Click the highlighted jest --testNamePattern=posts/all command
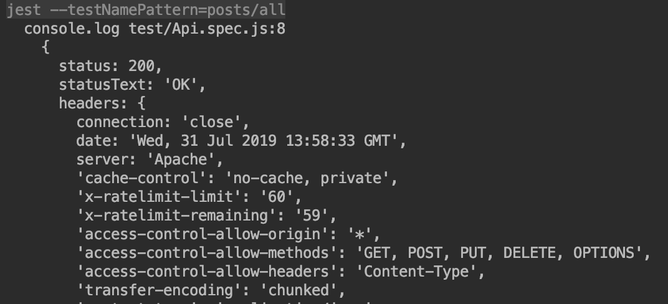Screen dimensions: 668x304 (146, 10)
